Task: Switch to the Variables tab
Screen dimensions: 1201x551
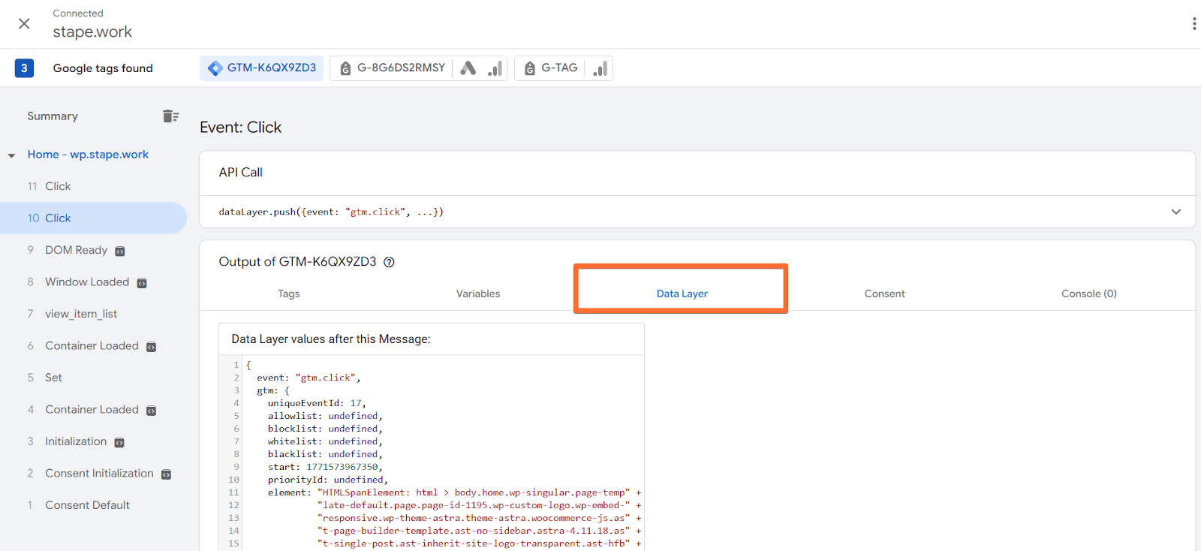Action: 478,294
